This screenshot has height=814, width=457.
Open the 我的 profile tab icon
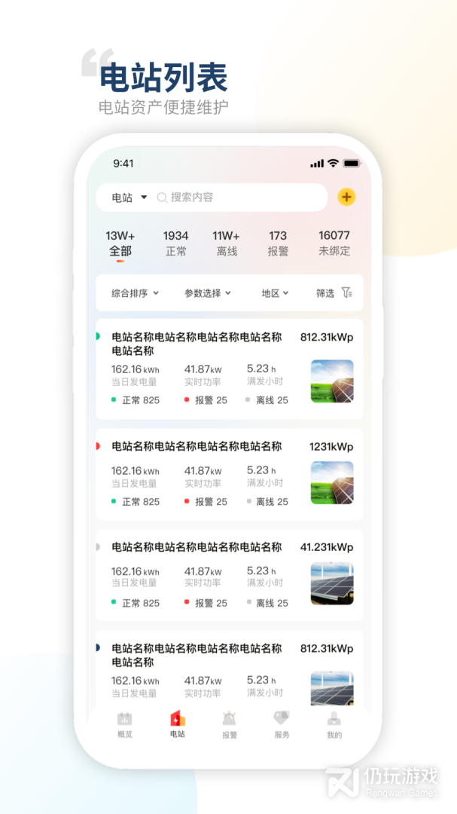point(334,719)
